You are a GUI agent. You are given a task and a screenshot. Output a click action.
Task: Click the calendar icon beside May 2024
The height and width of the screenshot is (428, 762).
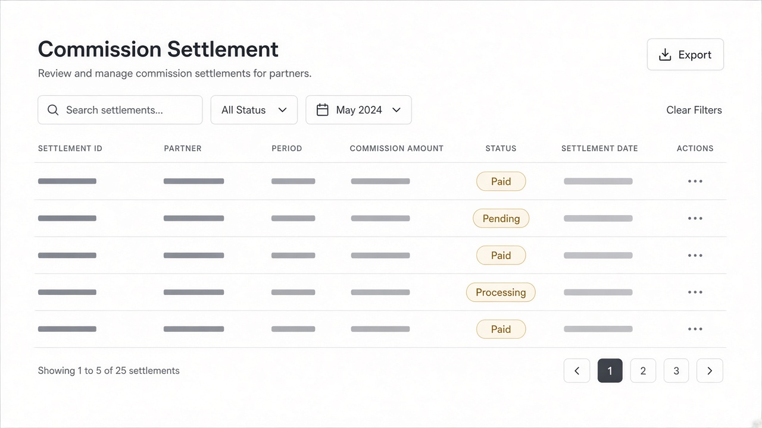323,110
